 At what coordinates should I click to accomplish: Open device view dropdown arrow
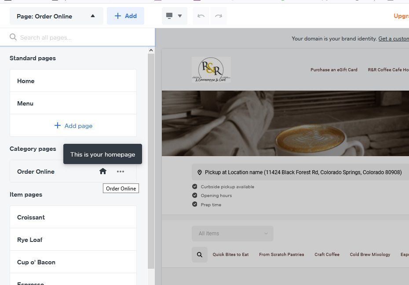coord(180,16)
